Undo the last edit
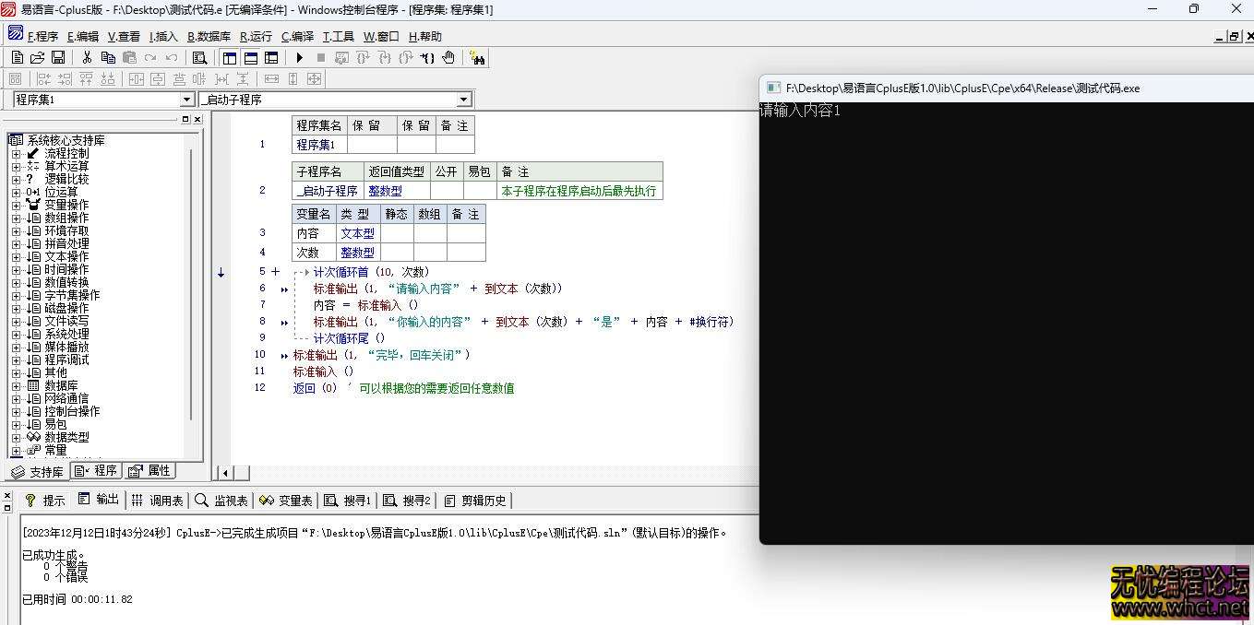 (x=171, y=56)
